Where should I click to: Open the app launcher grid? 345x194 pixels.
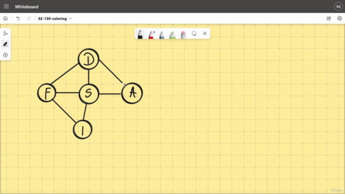6,6
